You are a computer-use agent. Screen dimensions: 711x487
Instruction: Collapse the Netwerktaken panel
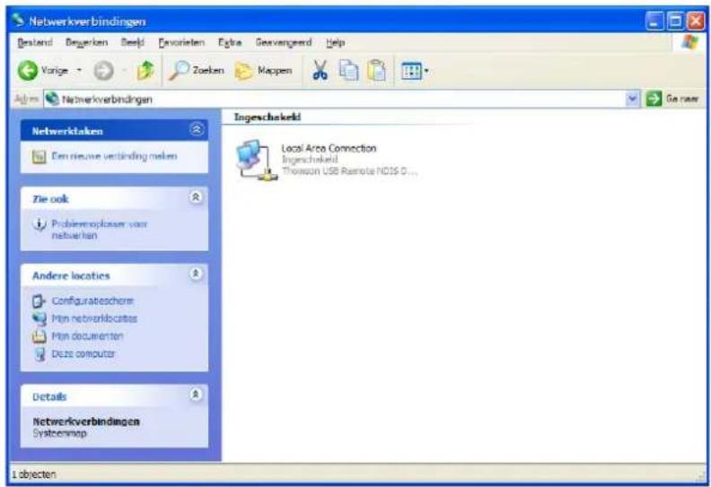[x=197, y=130]
